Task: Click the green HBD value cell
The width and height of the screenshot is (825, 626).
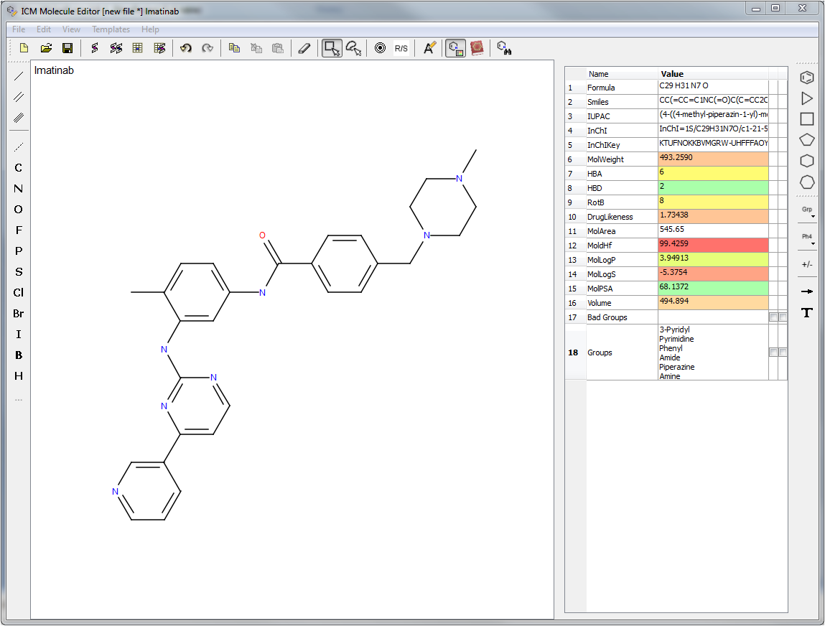Action: point(713,187)
